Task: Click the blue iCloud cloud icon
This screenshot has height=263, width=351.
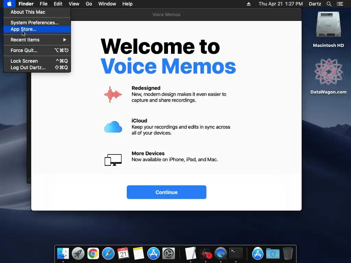Action: coord(113,127)
